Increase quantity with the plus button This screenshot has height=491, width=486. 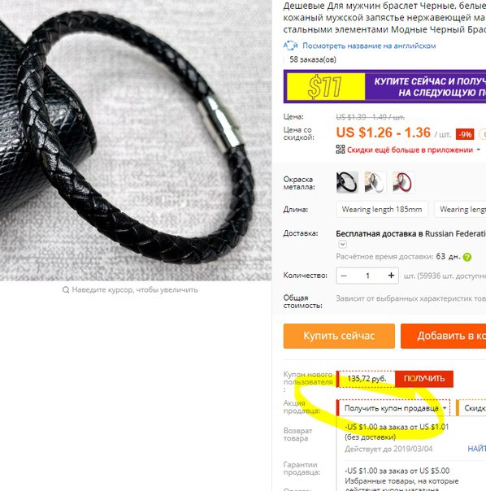[x=391, y=276]
